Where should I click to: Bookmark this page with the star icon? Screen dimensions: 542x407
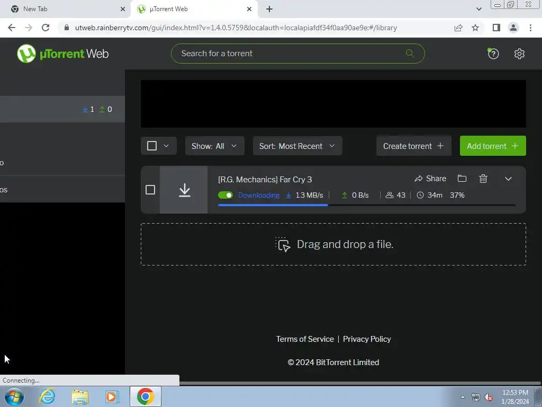[475, 28]
